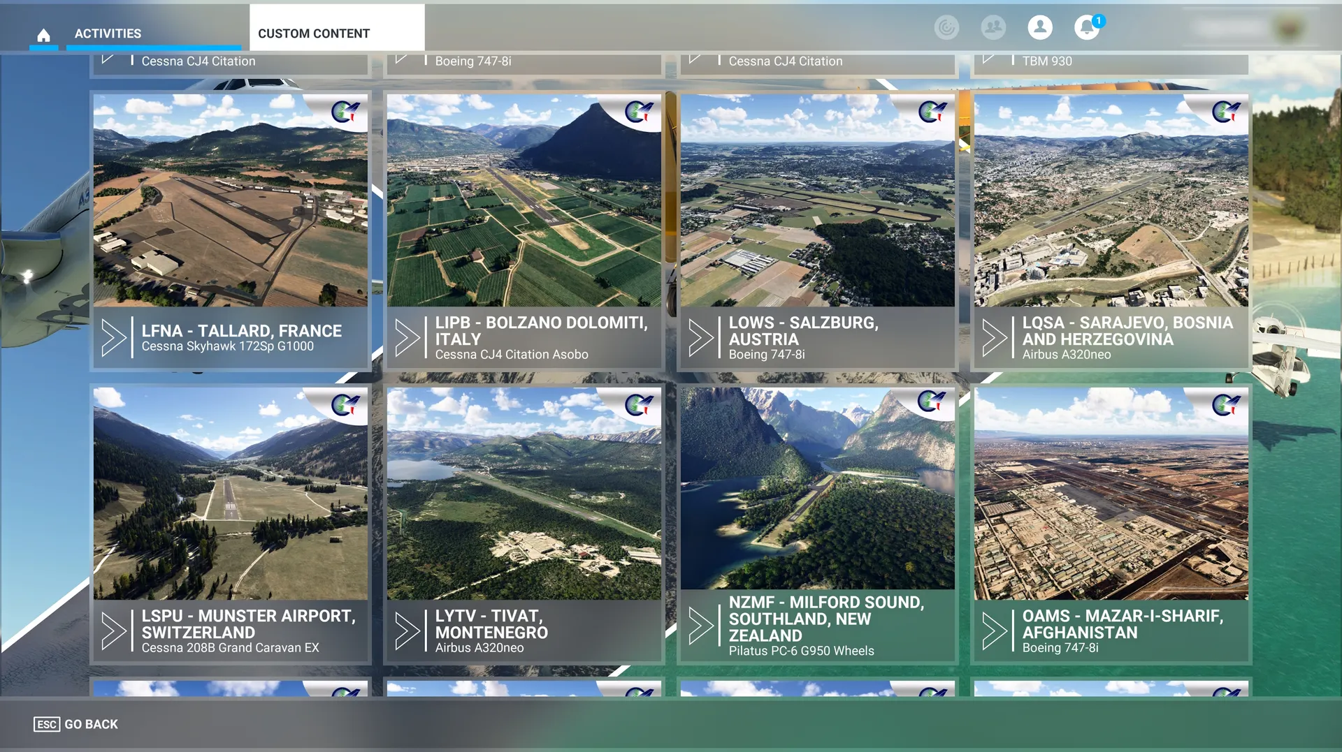The width and height of the screenshot is (1342, 752).
Task: Go to the home screen icon
Action: coord(43,34)
